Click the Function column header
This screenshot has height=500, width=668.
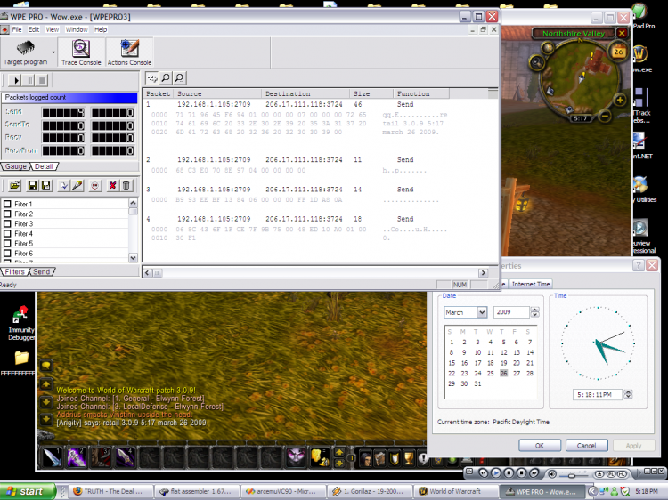point(421,93)
